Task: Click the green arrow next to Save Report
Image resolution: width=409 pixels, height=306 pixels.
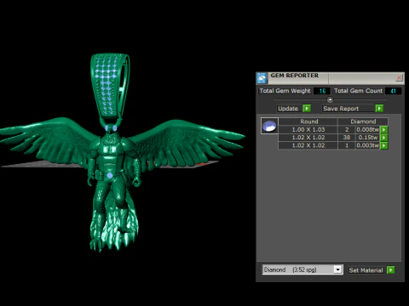Action: point(379,109)
